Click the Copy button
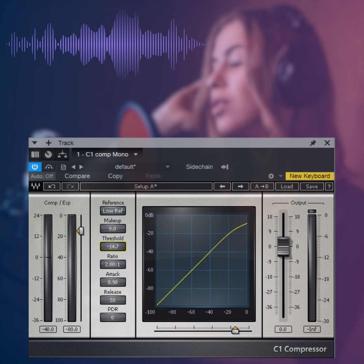Viewport: 364px width, 364px height. click(x=115, y=176)
